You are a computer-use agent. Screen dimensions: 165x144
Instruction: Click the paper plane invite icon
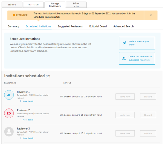pyautogui.click(x=124, y=43)
